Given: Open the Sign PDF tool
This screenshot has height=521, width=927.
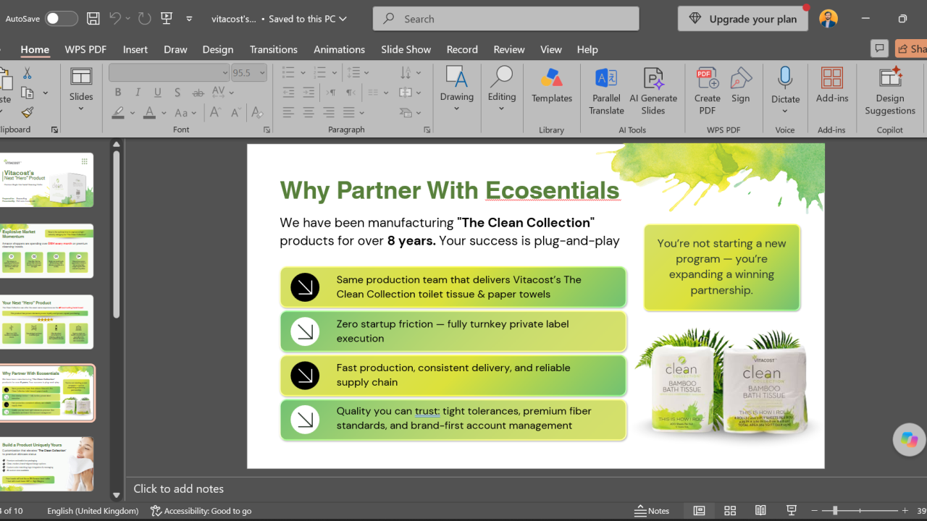Looking at the screenshot, I should coord(741,85).
